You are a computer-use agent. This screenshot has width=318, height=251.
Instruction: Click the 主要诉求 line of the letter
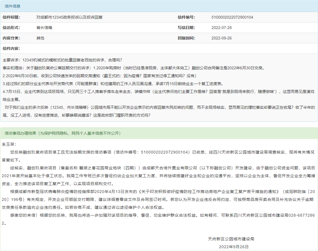coord(62,60)
